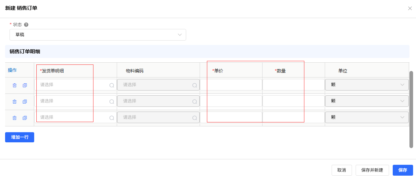416x180 pixels.
Task: Click search icon in second row 发货单明细
Action: pos(112,102)
